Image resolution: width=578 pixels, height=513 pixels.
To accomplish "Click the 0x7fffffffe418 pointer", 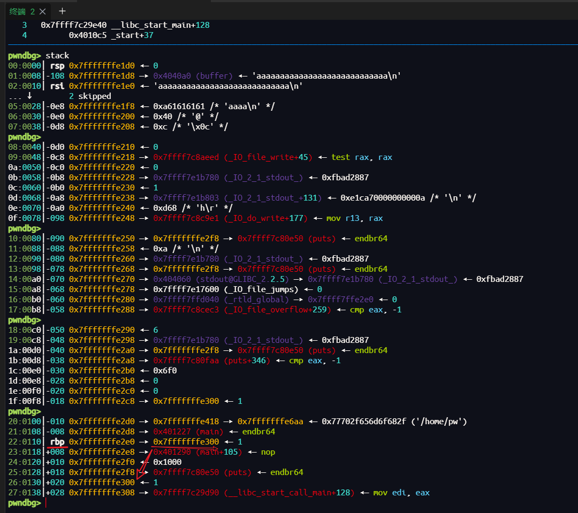I will pyautogui.click(x=186, y=422).
